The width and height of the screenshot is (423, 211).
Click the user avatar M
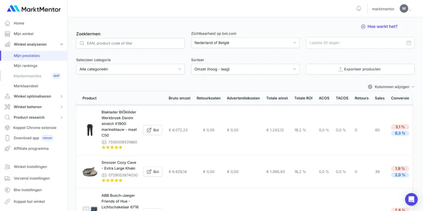point(404,9)
